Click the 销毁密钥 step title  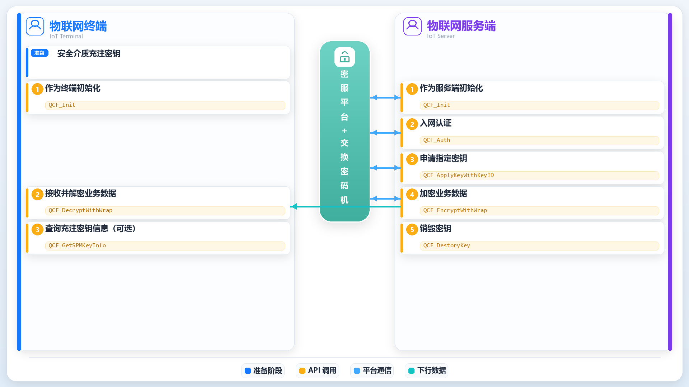436,229
